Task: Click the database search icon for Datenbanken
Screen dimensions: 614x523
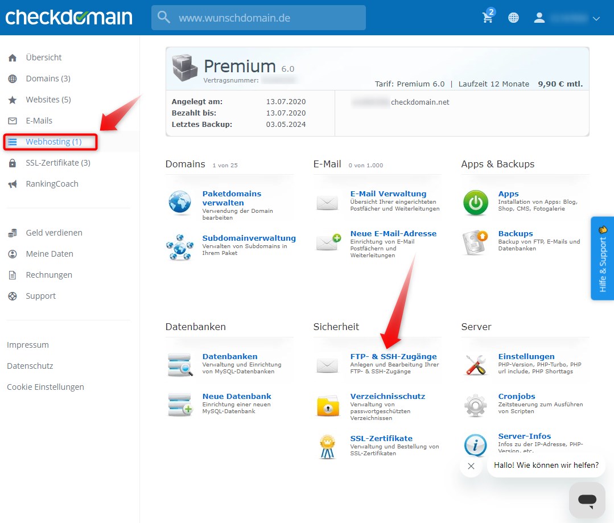Action: click(x=180, y=365)
